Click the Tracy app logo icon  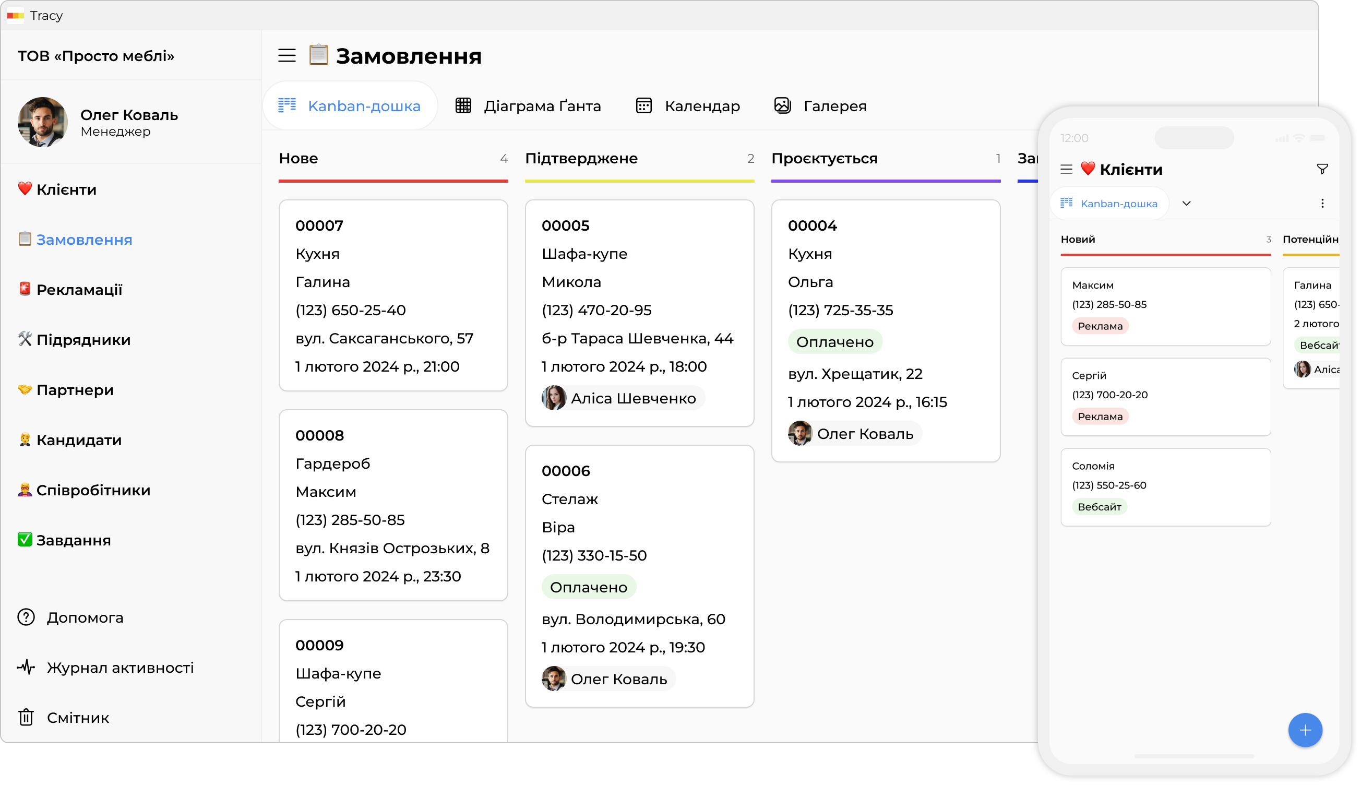tap(15, 15)
